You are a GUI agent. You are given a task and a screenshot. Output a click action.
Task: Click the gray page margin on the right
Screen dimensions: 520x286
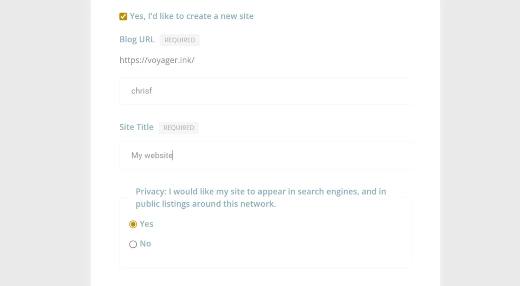[479, 142]
